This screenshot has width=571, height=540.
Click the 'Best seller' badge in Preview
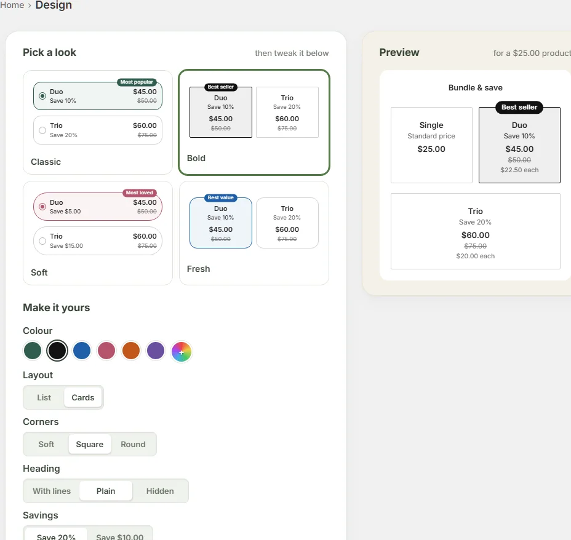tap(519, 108)
